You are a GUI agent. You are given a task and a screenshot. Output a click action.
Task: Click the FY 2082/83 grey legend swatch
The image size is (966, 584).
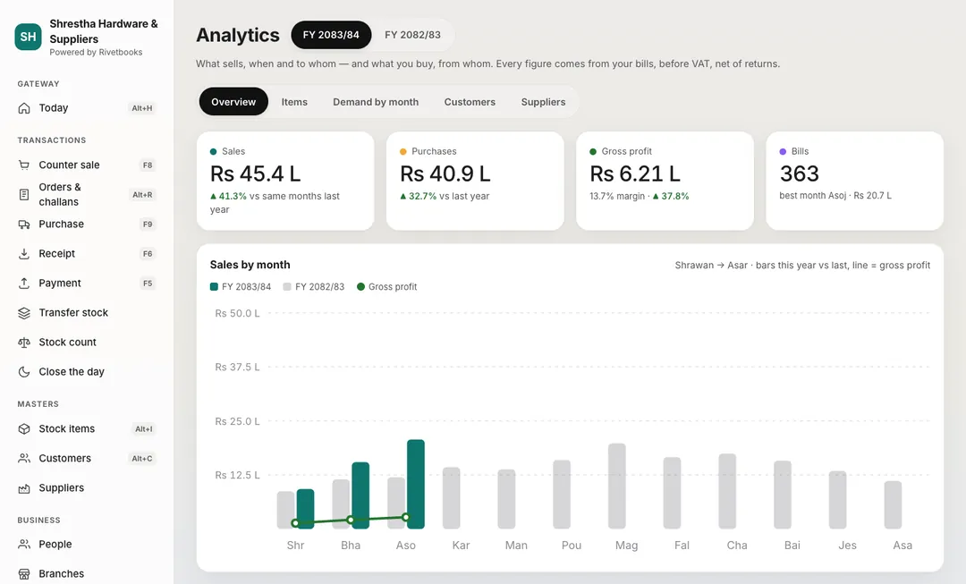(287, 286)
